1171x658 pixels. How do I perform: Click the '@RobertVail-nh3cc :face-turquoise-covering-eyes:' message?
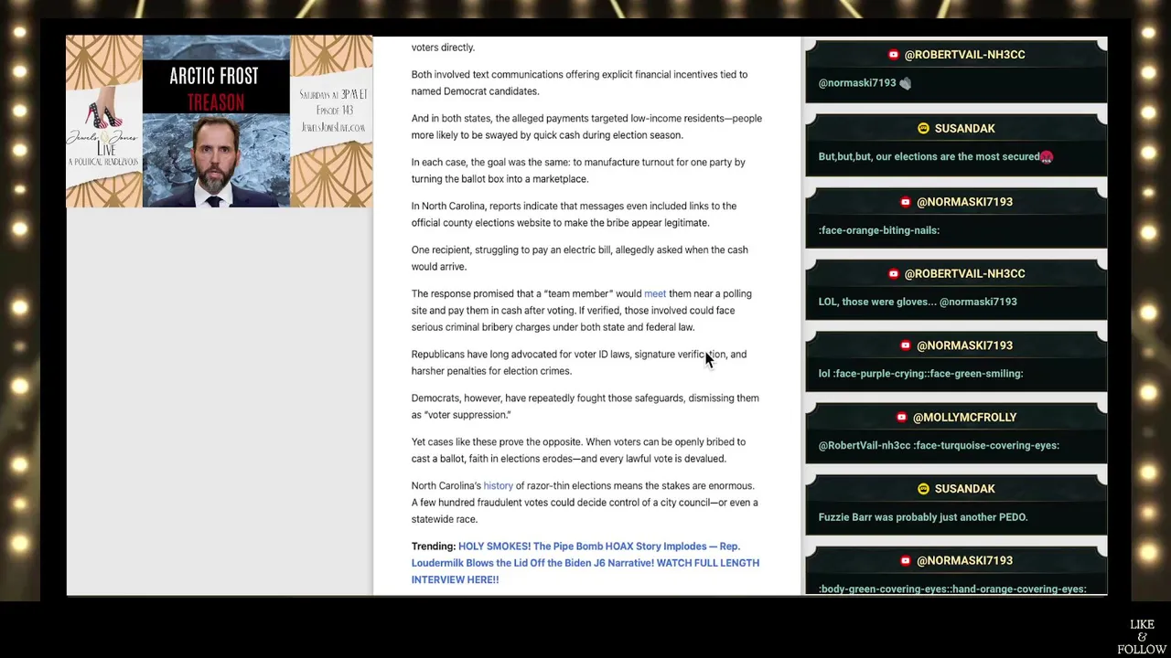(x=939, y=445)
